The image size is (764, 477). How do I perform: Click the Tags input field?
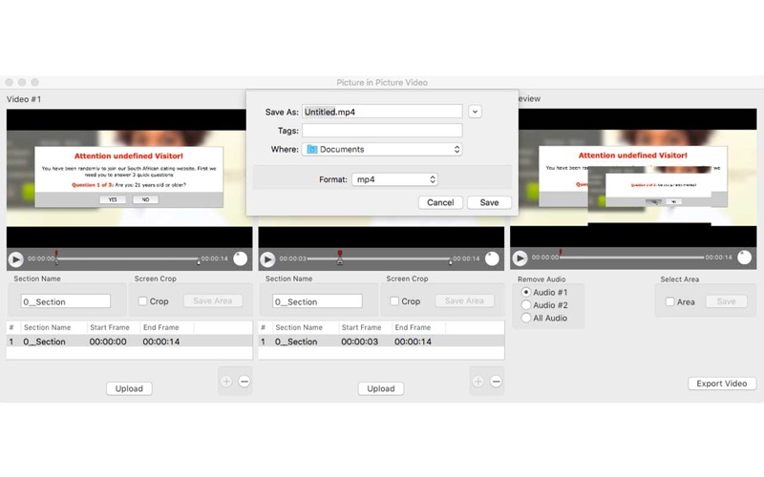[x=382, y=131]
